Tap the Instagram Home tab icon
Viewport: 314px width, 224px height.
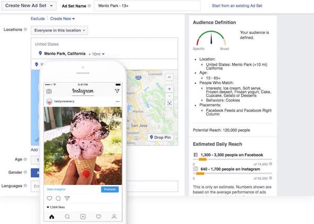coord(52,217)
